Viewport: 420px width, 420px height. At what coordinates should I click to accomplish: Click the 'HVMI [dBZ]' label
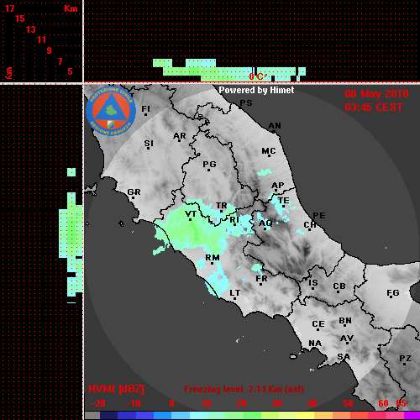pyautogui.click(x=116, y=389)
